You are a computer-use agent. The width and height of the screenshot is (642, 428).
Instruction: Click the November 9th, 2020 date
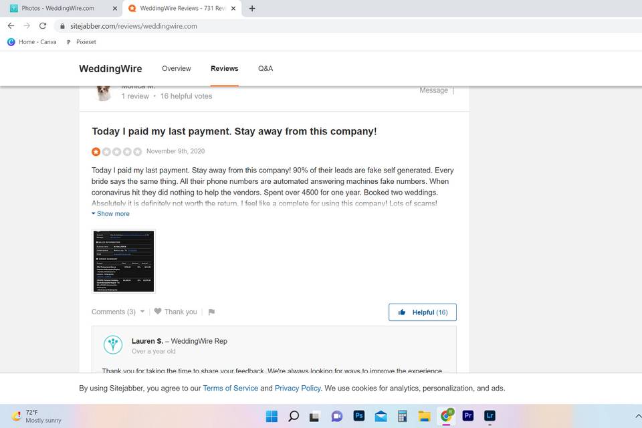click(x=176, y=151)
